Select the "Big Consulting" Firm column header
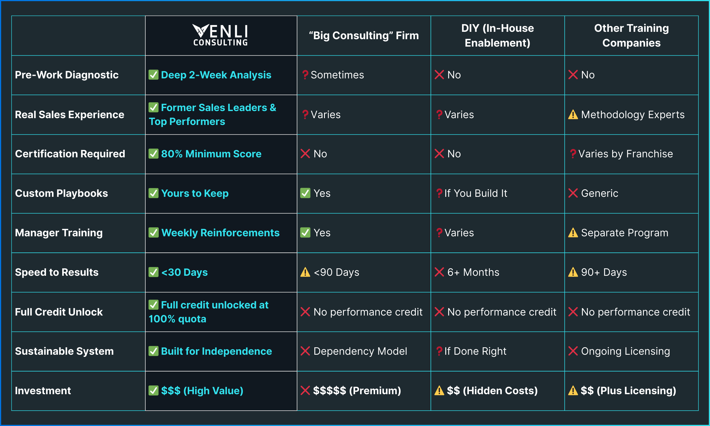The width and height of the screenshot is (710, 426). [x=364, y=35]
